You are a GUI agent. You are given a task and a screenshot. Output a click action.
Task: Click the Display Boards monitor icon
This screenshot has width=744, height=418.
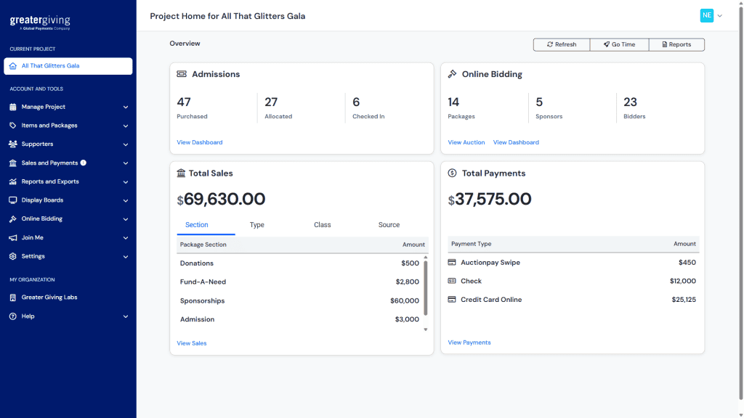13,200
